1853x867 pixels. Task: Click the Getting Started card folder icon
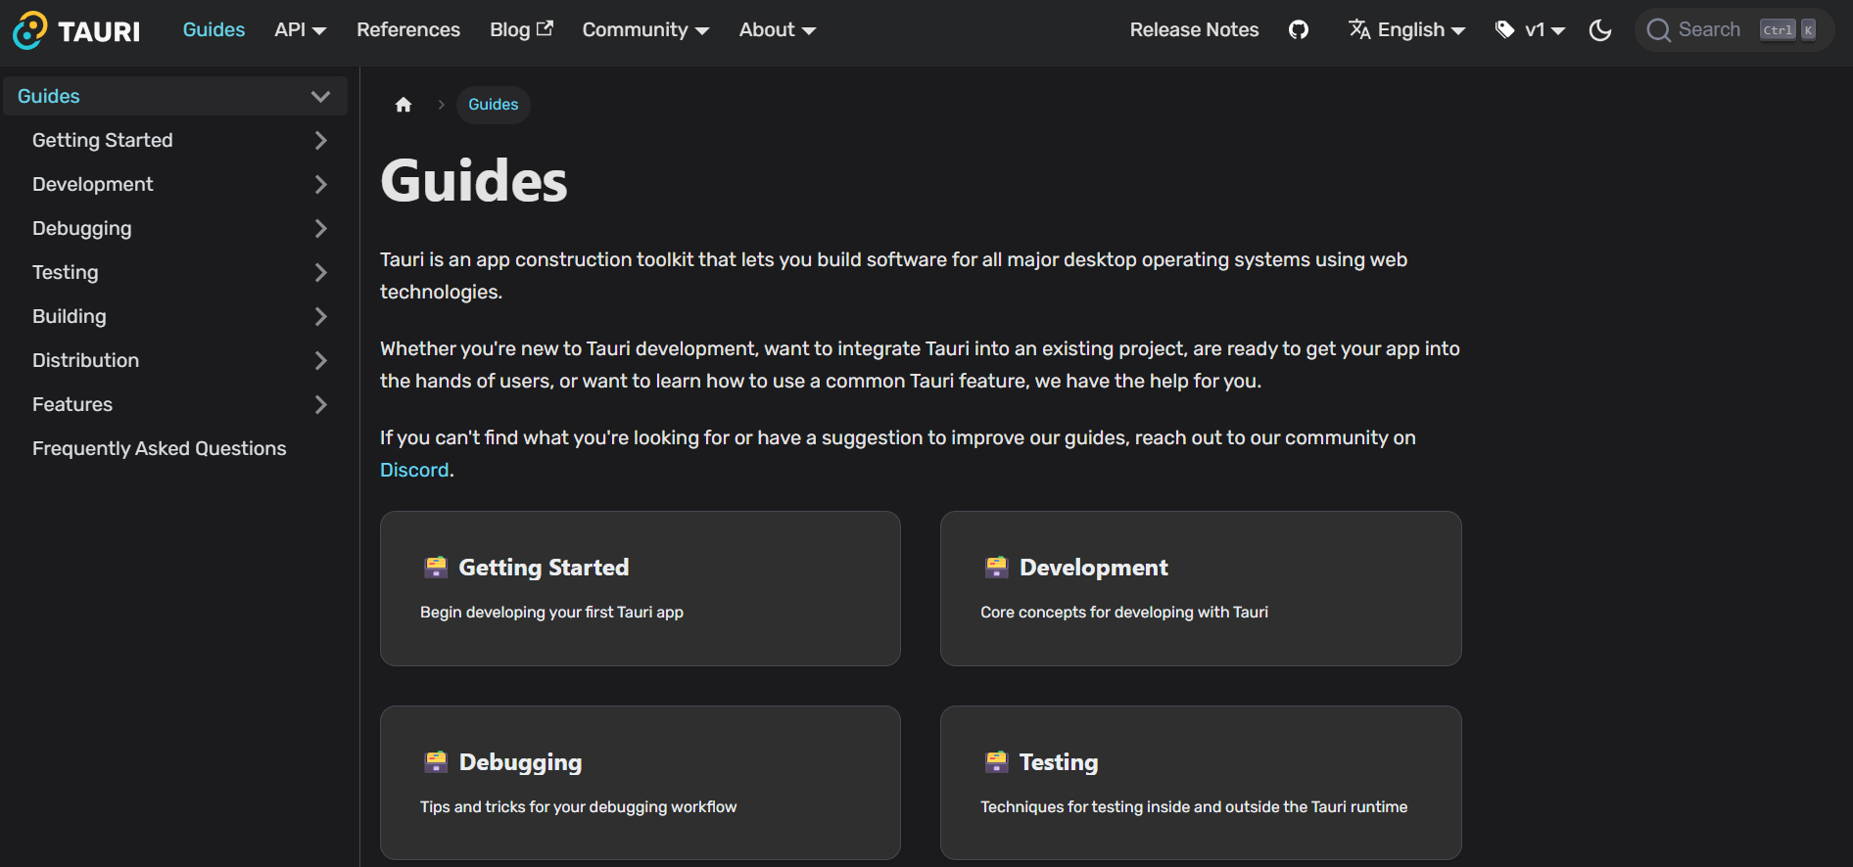pos(436,568)
